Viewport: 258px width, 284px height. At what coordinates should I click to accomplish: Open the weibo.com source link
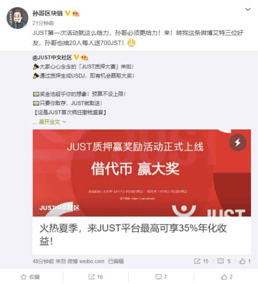tap(86, 261)
